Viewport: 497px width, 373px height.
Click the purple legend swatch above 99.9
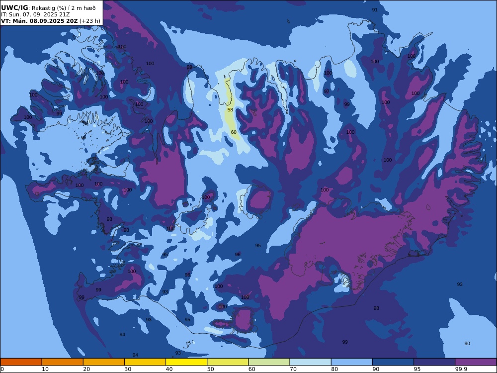click(476, 362)
